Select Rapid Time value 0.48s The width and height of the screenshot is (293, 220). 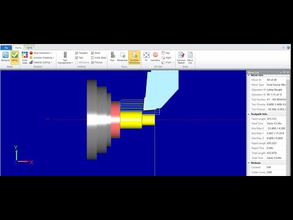click(270, 148)
